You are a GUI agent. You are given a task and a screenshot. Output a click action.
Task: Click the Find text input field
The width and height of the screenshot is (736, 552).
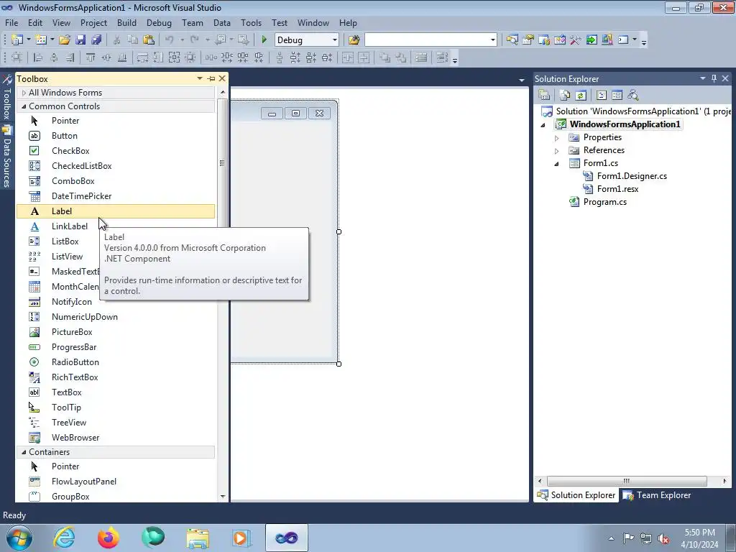427,40
